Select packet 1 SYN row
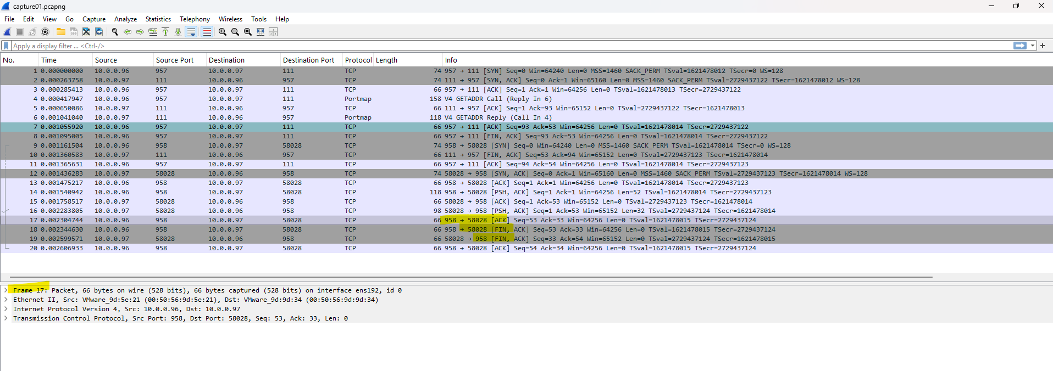Image resolution: width=1053 pixels, height=371 pixels. click(526, 71)
